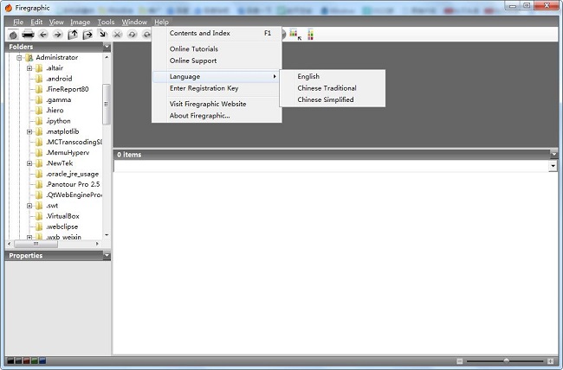Select Visit Firegraphic Website
The height and width of the screenshot is (370, 563).
coord(217,104)
